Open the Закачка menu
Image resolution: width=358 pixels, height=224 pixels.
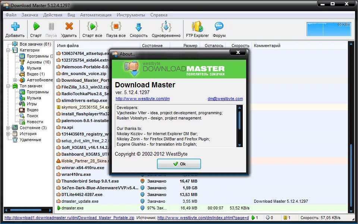pos(30,15)
